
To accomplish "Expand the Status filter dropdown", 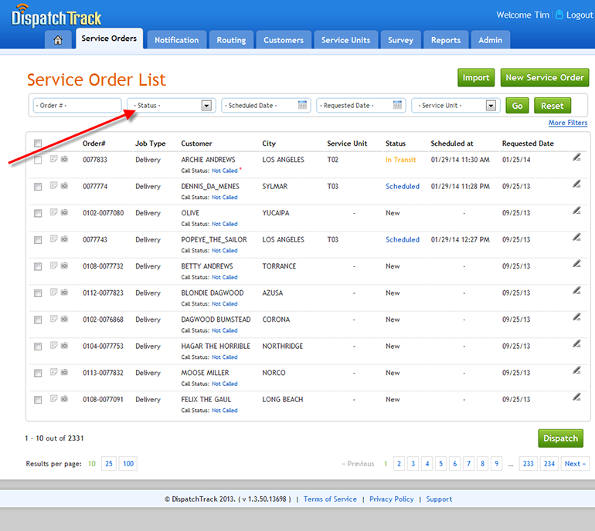I will 206,106.
